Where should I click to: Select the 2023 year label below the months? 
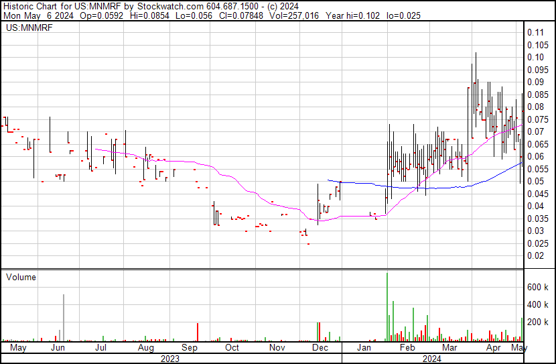coord(170,359)
